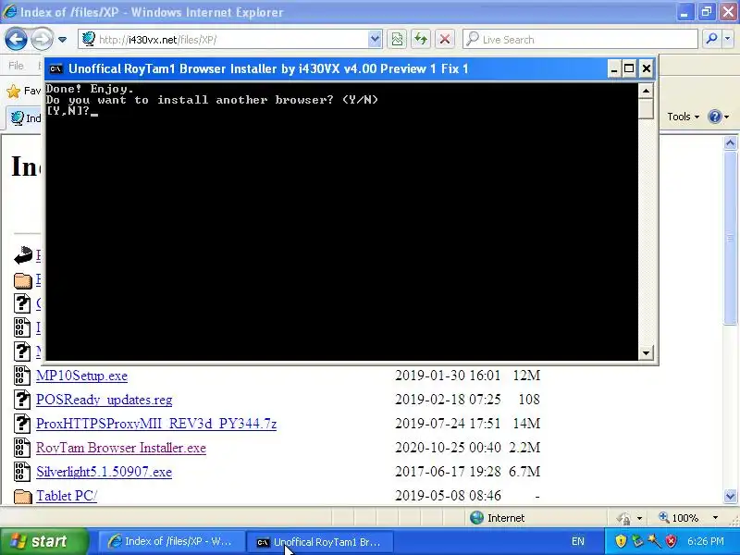
Task: Click the binary icon beside Silverlight5.1.50907.exe
Action: click(21, 472)
